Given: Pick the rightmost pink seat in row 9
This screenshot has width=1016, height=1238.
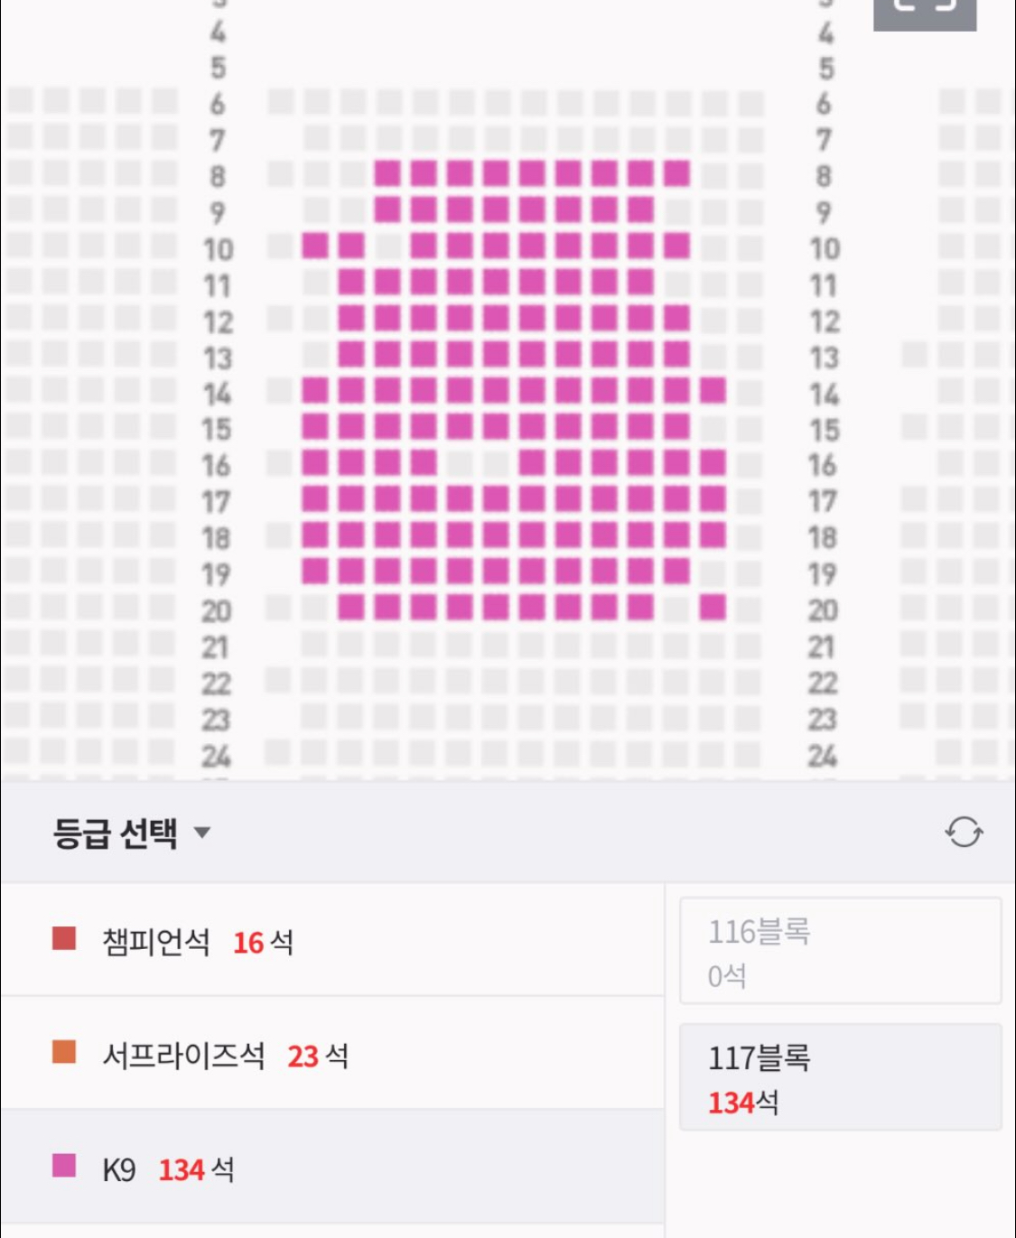Looking at the screenshot, I should point(640,209).
